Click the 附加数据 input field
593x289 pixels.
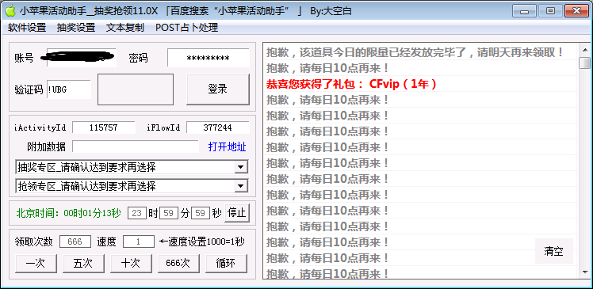click(x=136, y=146)
